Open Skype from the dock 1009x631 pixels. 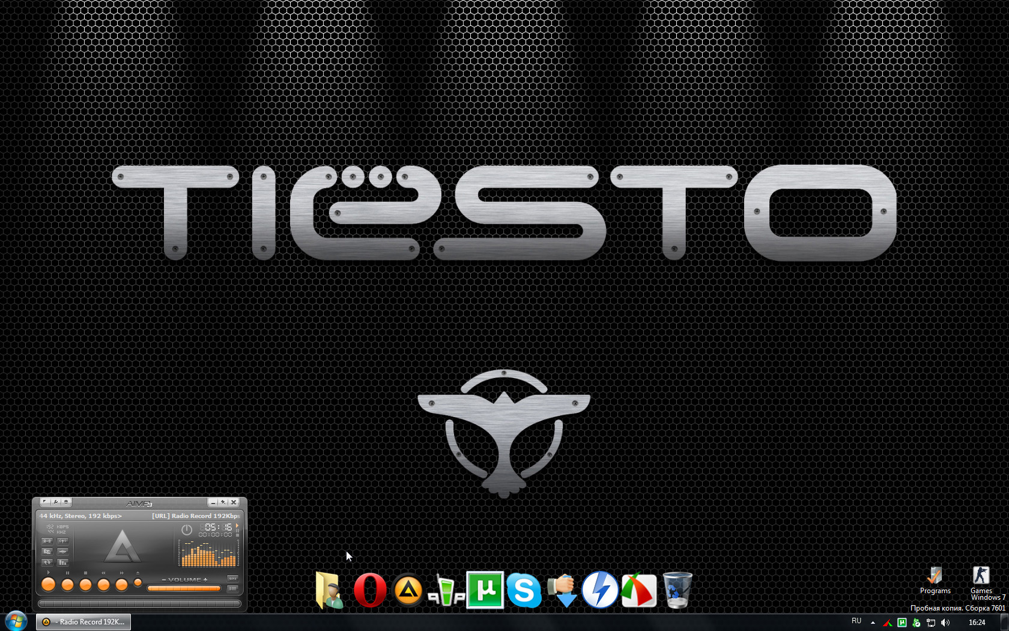[x=524, y=590]
